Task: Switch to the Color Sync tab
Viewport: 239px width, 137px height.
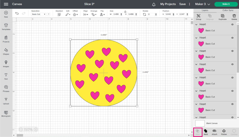Action: (228, 10)
